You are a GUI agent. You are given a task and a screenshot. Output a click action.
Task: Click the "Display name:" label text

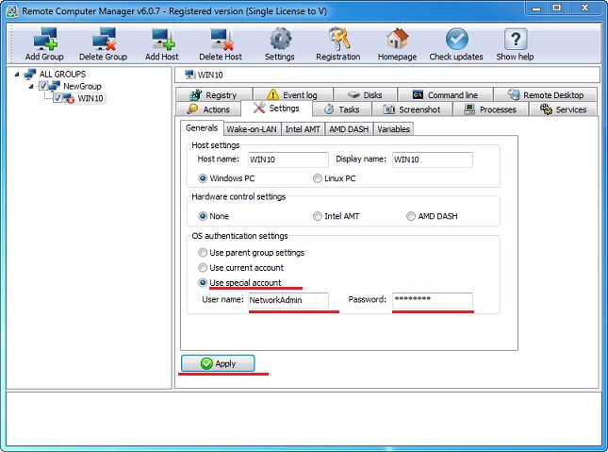click(x=361, y=159)
